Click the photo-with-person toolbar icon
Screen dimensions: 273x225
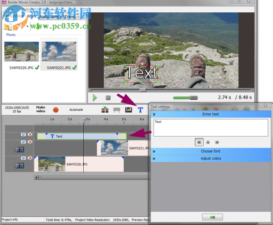click(x=128, y=110)
